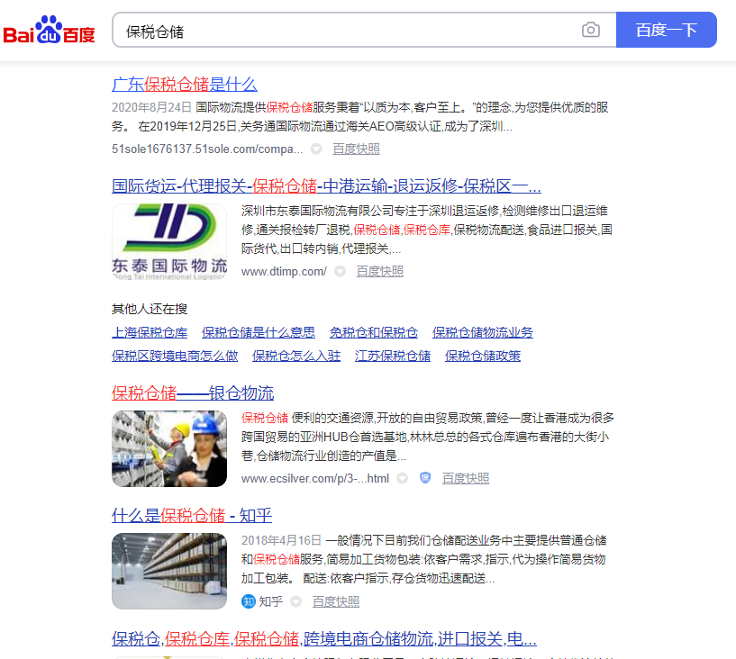The width and height of the screenshot is (736, 659).
Task: Select 东泰国际物流 logo thumbnail
Action: [169, 242]
